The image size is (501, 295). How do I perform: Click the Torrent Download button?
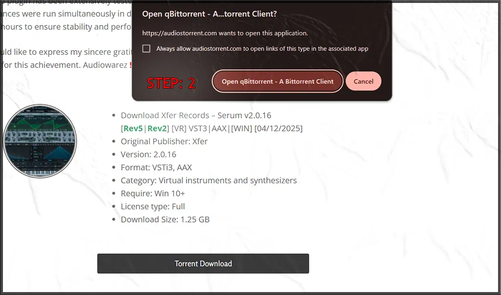(203, 264)
